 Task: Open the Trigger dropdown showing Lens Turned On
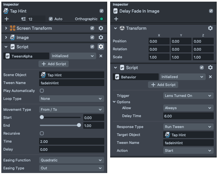click(x=188, y=96)
